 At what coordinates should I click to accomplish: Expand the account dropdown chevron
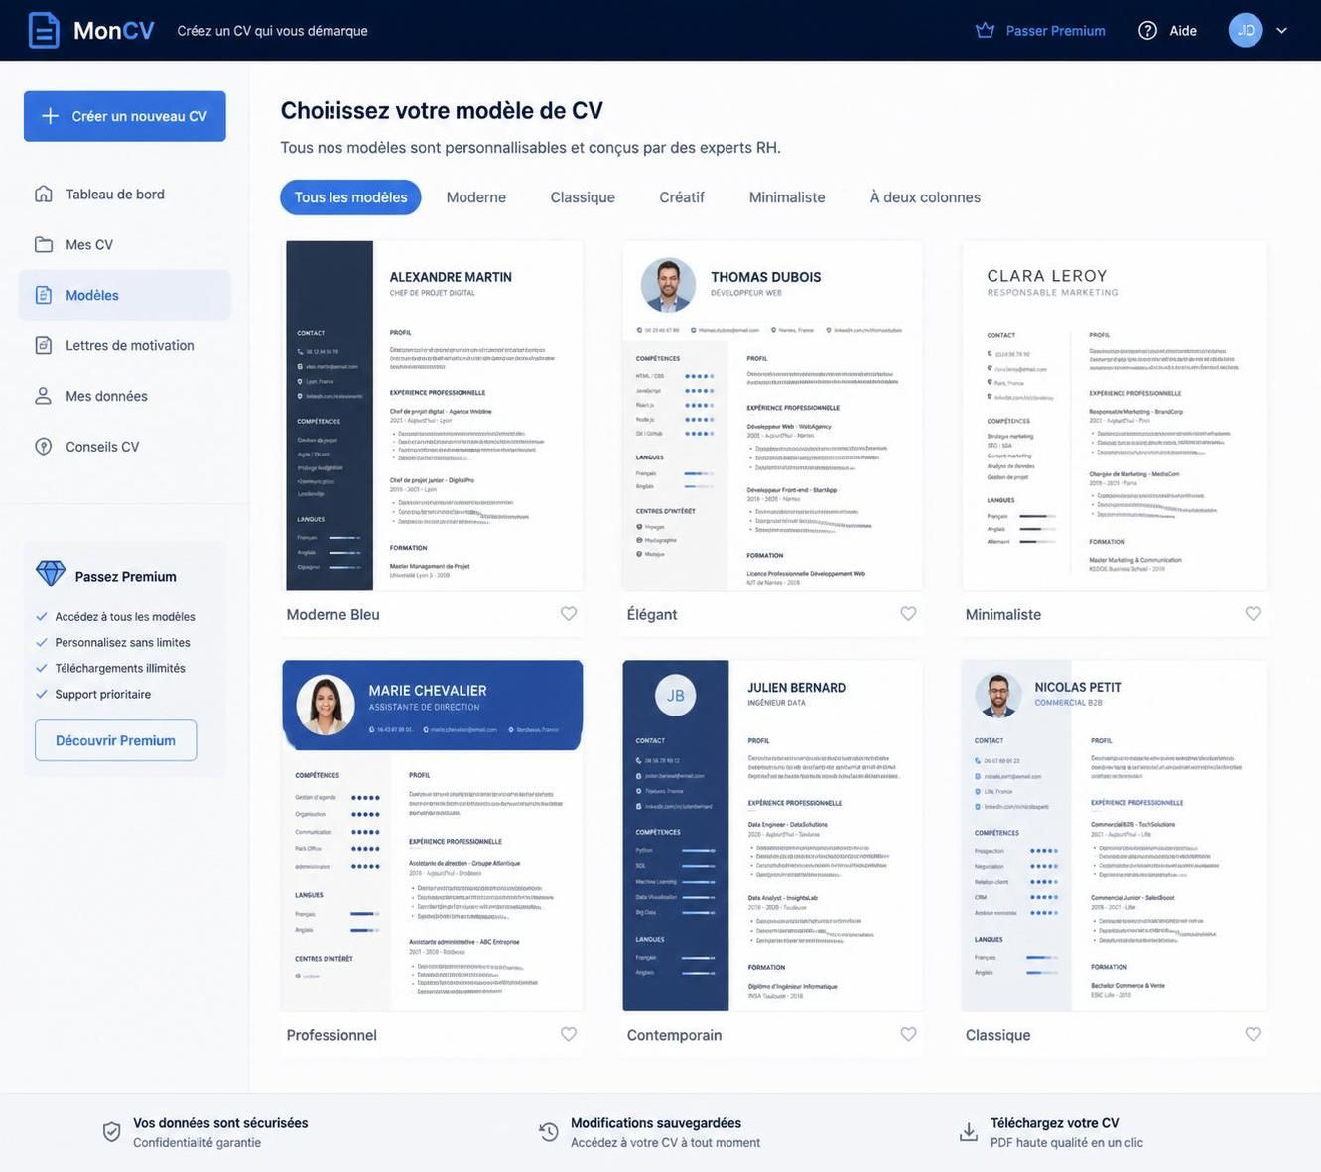click(1281, 30)
